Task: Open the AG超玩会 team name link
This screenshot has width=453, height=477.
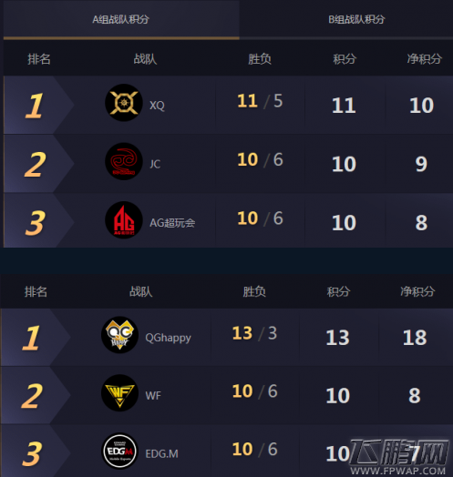Action: [172, 223]
